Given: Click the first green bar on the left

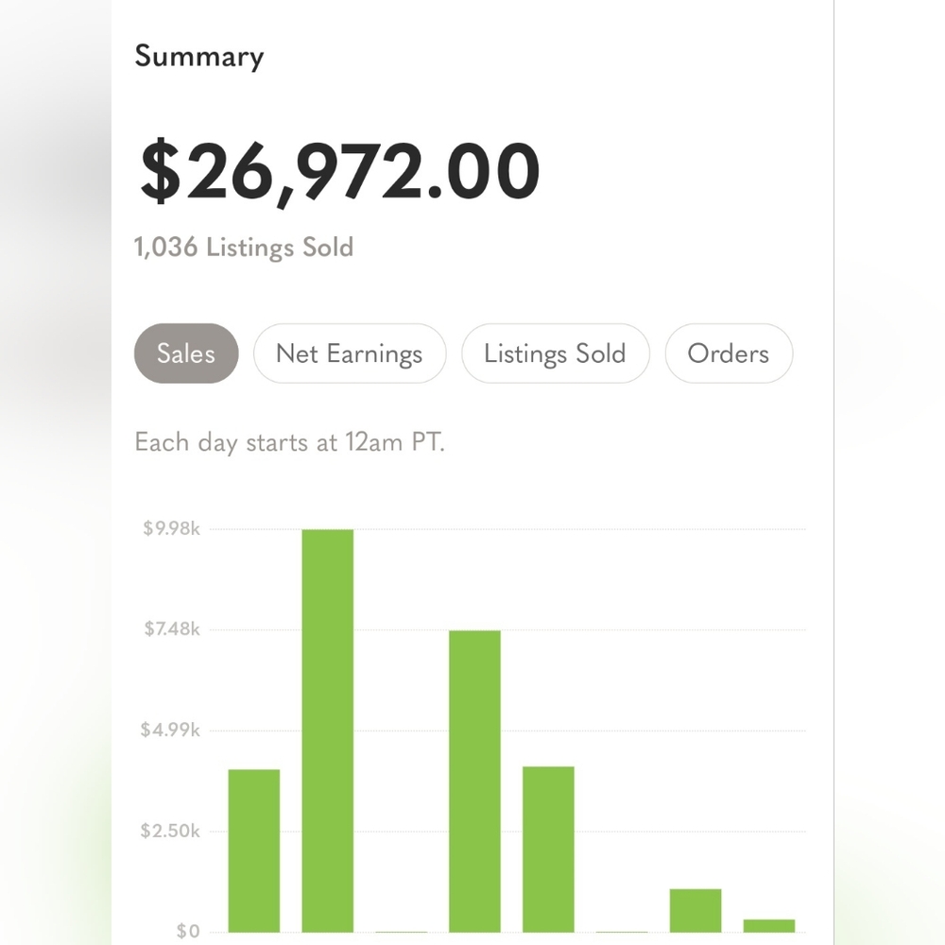Looking at the screenshot, I should tap(254, 850).
